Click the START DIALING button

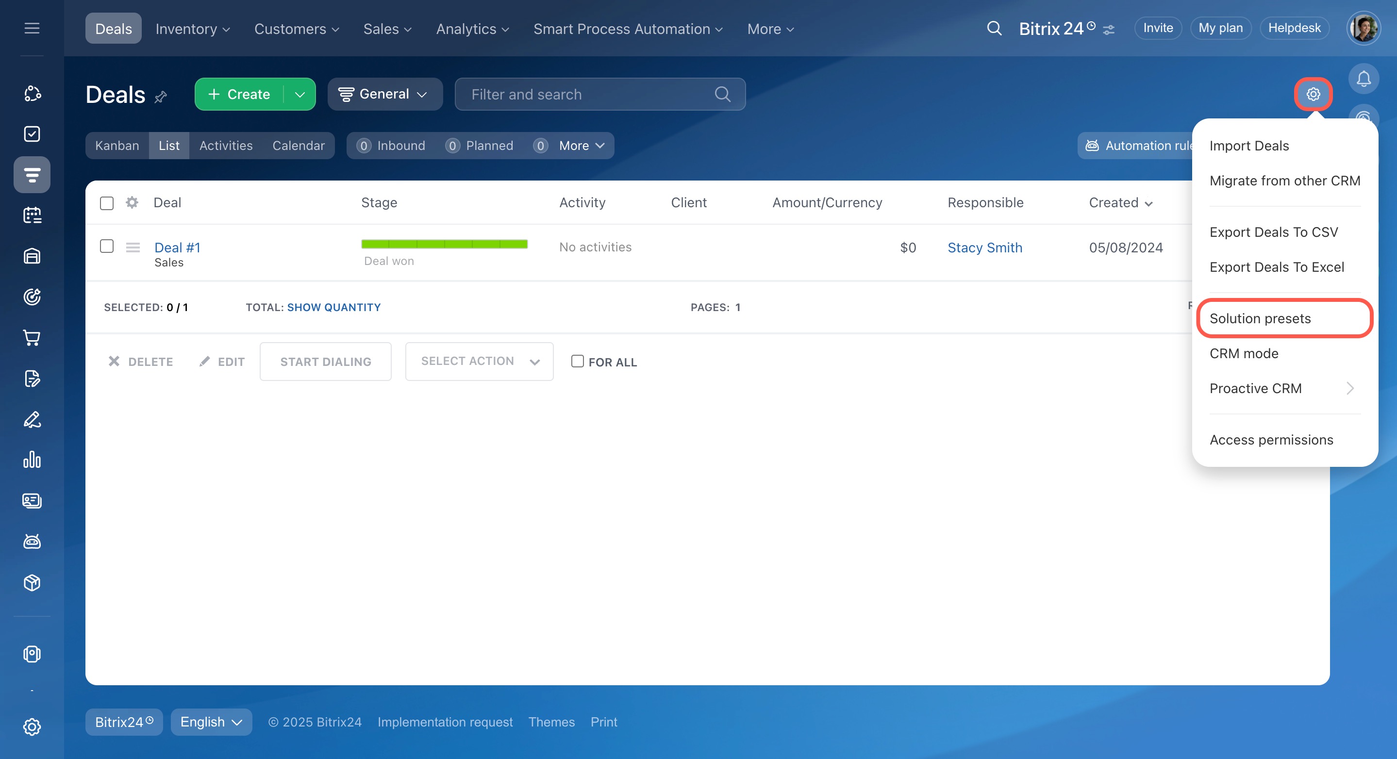tap(325, 362)
